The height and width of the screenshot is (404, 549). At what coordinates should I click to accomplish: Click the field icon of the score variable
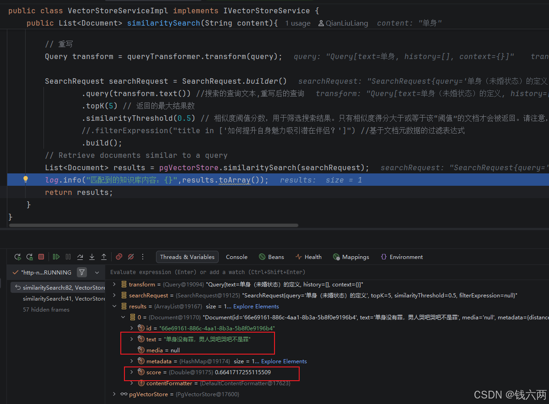[141, 372]
